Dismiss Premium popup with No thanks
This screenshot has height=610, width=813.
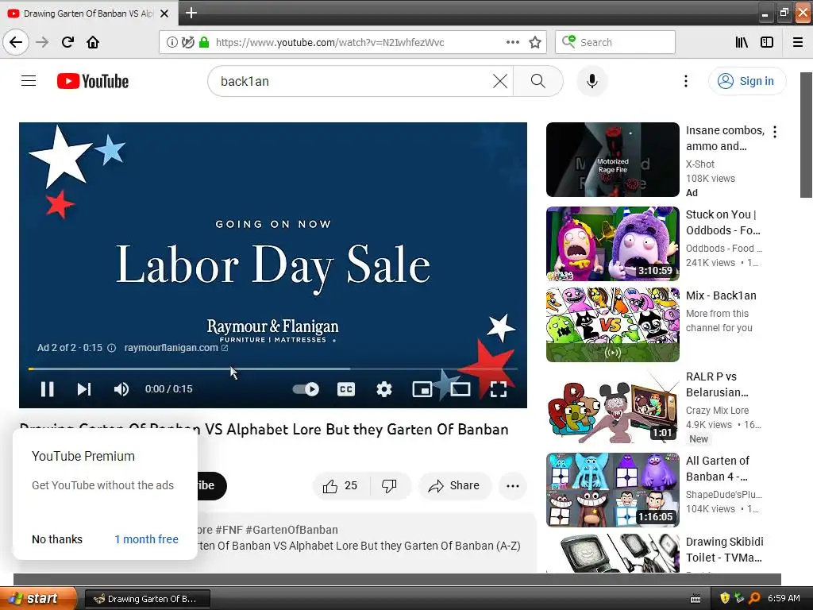point(57,539)
